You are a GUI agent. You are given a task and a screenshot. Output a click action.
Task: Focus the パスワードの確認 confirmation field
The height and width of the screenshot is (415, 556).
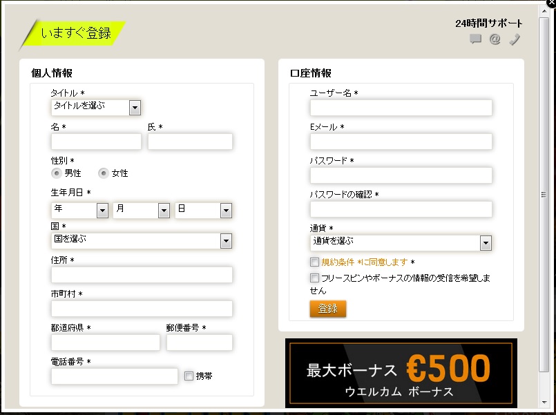(x=401, y=209)
